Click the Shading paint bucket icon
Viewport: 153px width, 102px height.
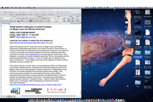(49, 21)
